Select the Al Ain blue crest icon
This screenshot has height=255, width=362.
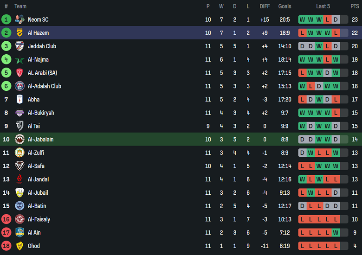click(x=19, y=233)
